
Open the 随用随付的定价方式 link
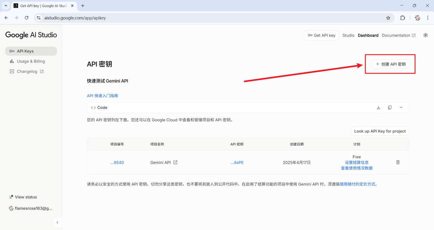click(x=358, y=184)
